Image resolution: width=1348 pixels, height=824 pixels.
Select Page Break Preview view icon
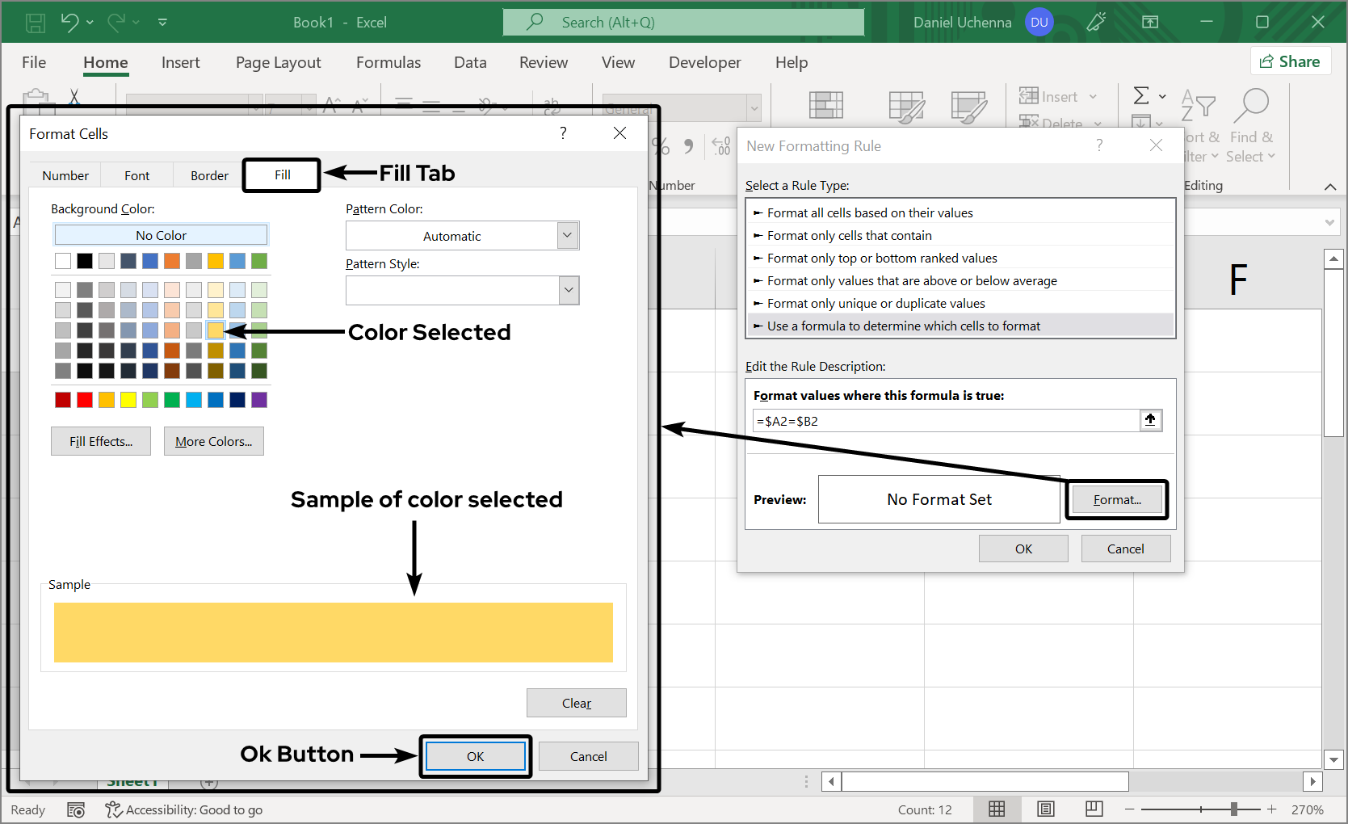click(x=1094, y=809)
